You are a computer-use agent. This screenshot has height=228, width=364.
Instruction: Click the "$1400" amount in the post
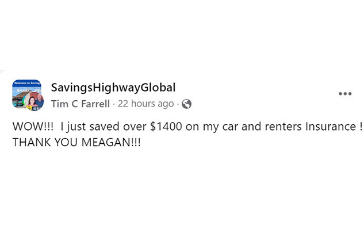(x=166, y=127)
